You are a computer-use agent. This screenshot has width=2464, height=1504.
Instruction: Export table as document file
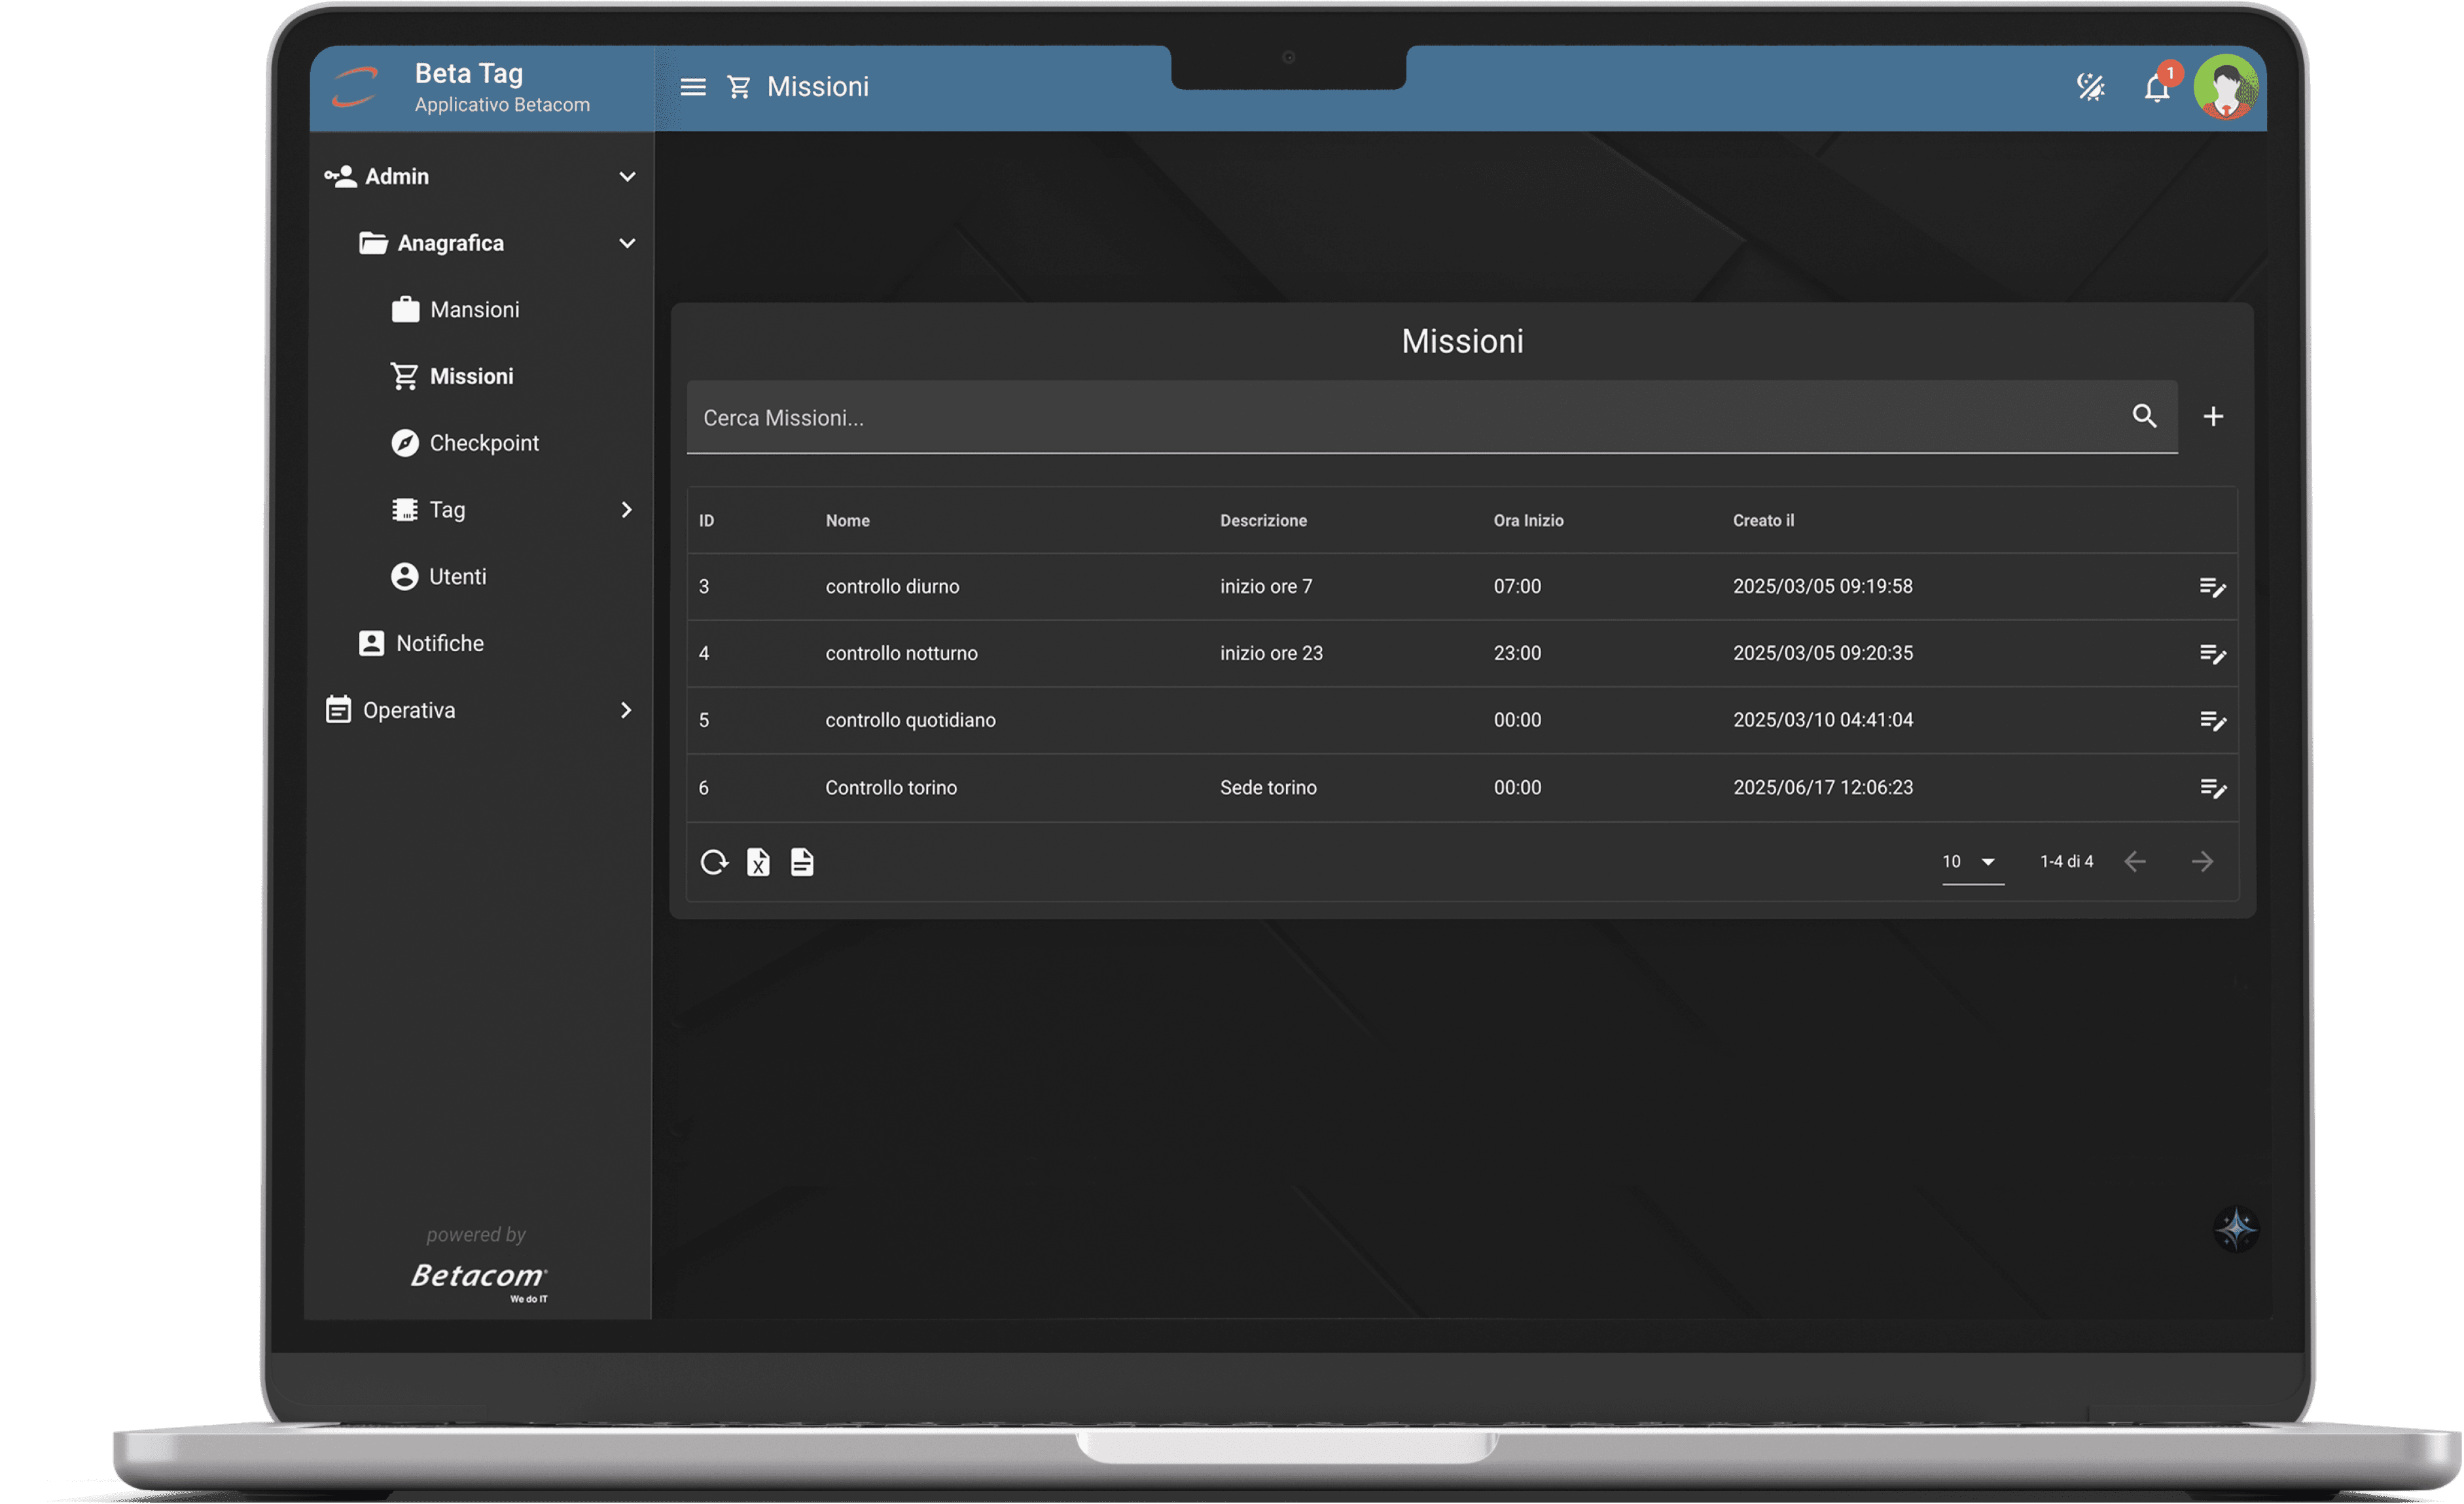point(802,862)
